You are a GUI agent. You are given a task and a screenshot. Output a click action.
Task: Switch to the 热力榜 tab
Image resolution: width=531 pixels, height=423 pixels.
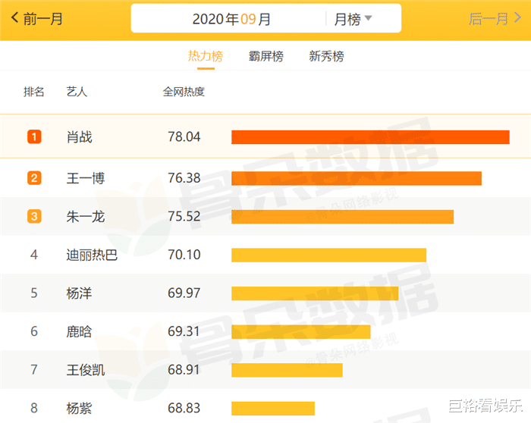click(x=206, y=56)
